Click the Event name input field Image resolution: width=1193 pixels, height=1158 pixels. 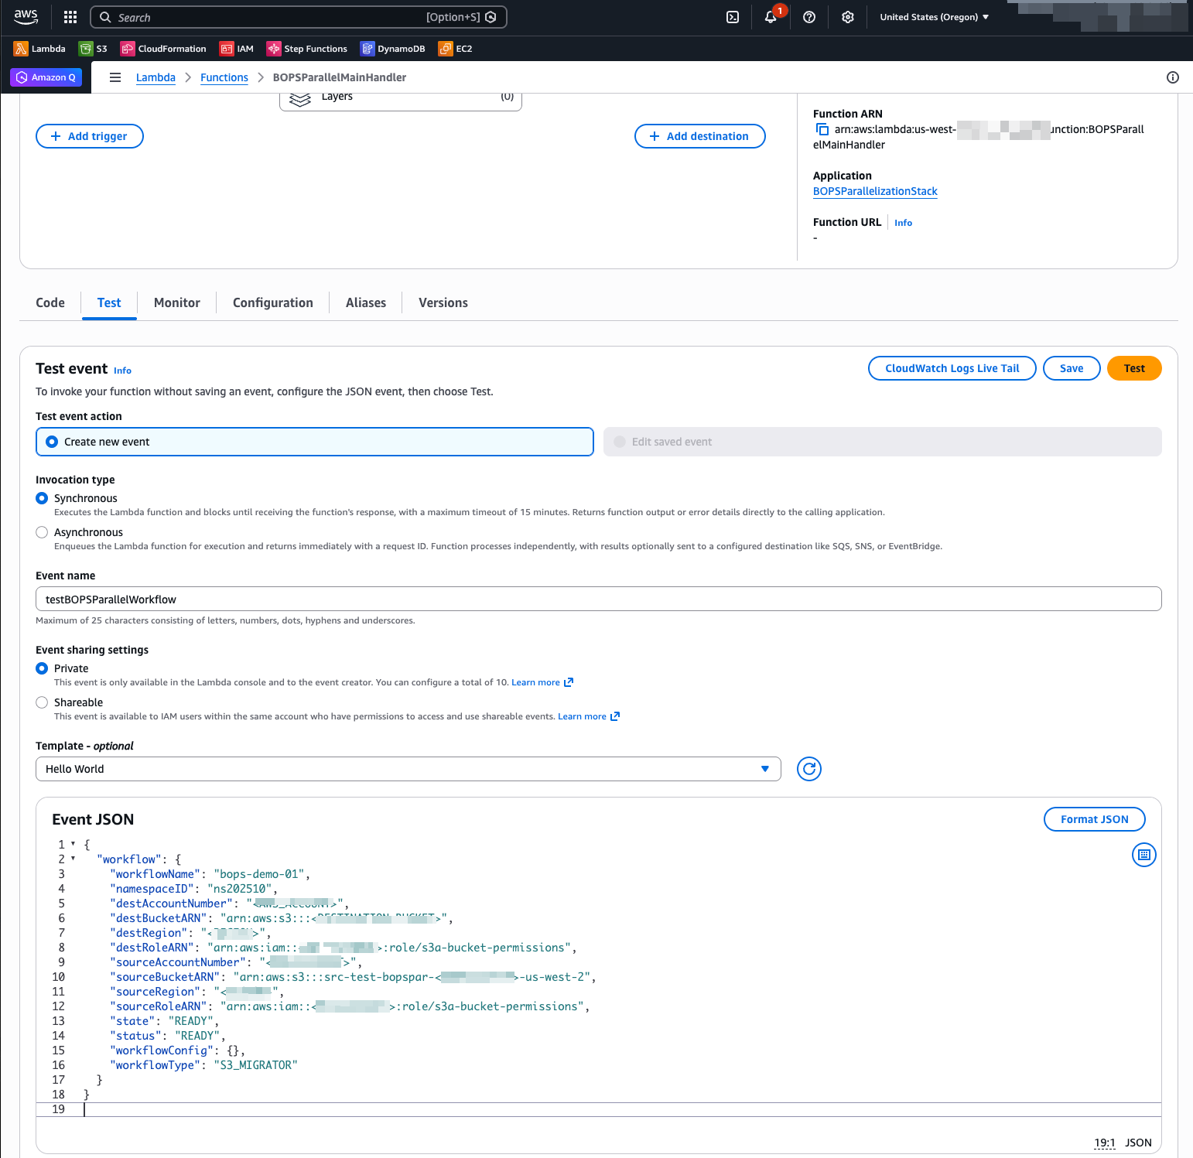pyautogui.click(x=599, y=599)
